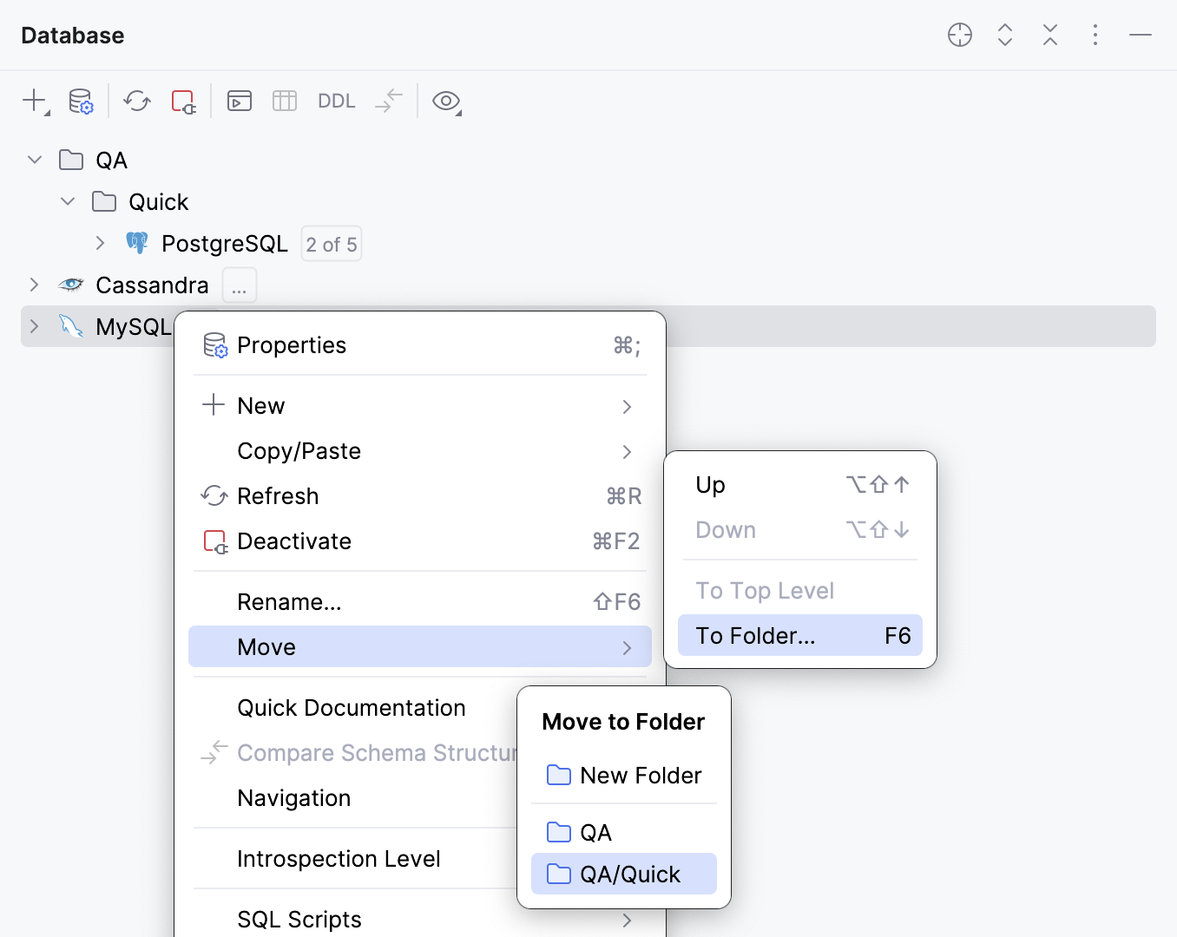Expand the PostgreSQL data source node
The image size is (1177, 937).
point(100,243)
